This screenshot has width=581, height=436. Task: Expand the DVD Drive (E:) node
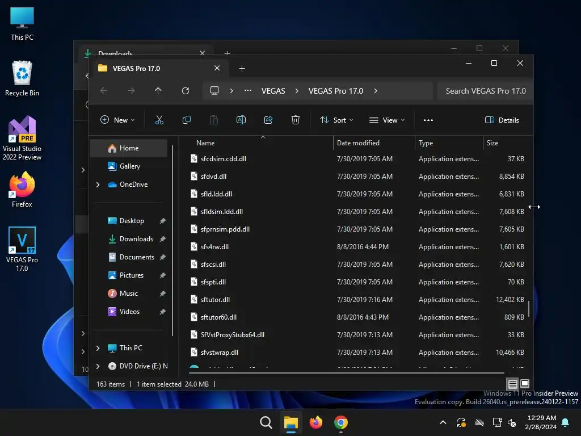[98, 366]
